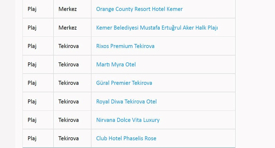The height and width of the screenshot is (148, 275).
Task: Select Tekirova cell in Club Hotel Phaselis row
Action: tap(68, 138)
